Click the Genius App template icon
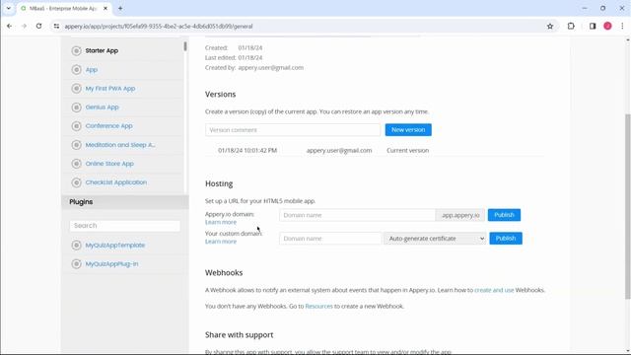The image size is (631, 355). point(76,107)
